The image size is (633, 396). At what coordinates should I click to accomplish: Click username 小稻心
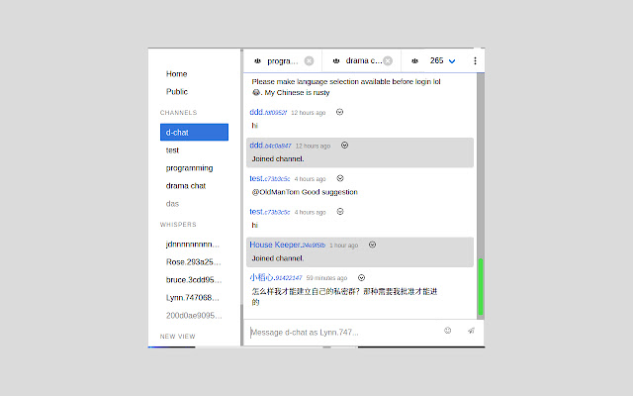tap(276, 277)
